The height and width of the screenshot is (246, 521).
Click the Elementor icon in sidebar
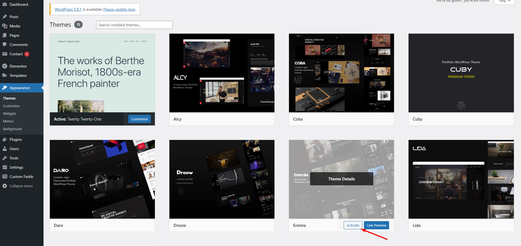click(x=5, y=66)
